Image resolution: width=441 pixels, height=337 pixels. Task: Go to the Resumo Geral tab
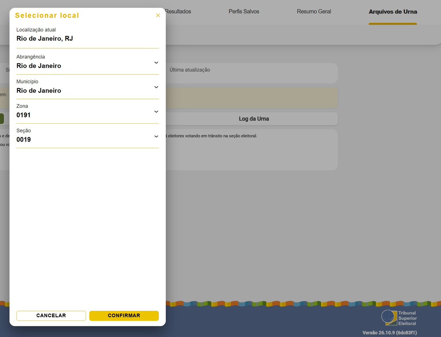pyautogui.click(x=314, y=12)
